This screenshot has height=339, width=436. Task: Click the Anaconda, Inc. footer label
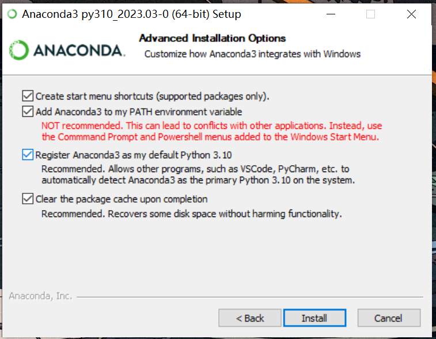40,296
